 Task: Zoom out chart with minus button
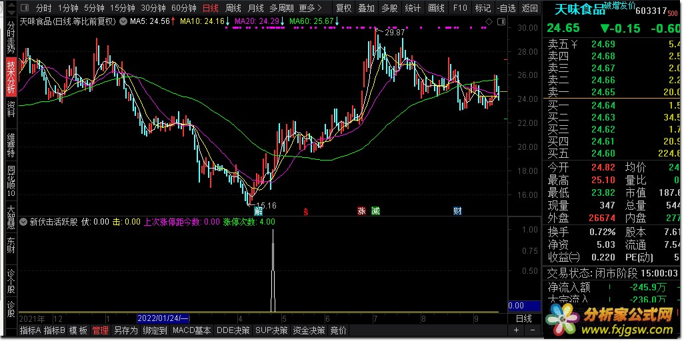tap(532, 330)
